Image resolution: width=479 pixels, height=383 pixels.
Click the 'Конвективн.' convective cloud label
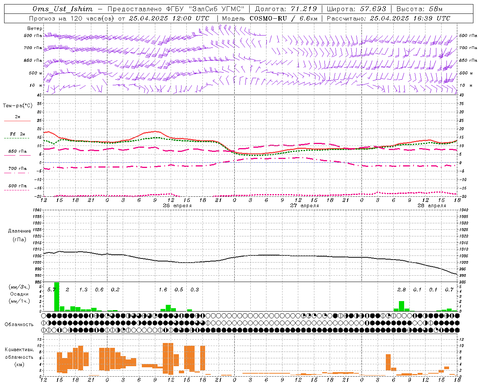click(x=19, y=350)
